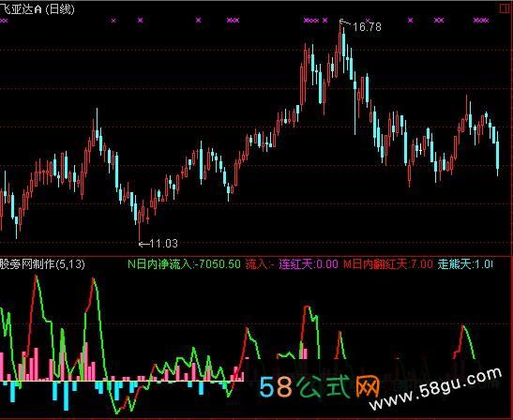
Task: Click the 飞亚达A (日线) chart title
Action: tap(37, 8)
